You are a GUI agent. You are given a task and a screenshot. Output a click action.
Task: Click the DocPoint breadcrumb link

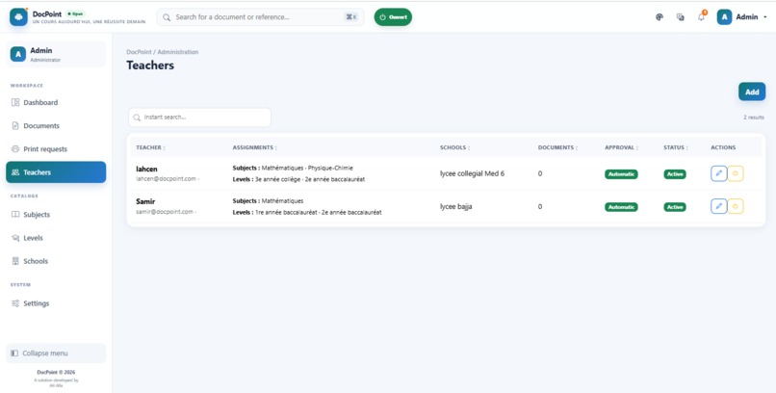[139, 52]
